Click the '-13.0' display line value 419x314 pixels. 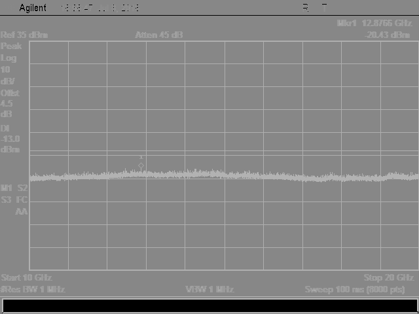tap(10, 139)
